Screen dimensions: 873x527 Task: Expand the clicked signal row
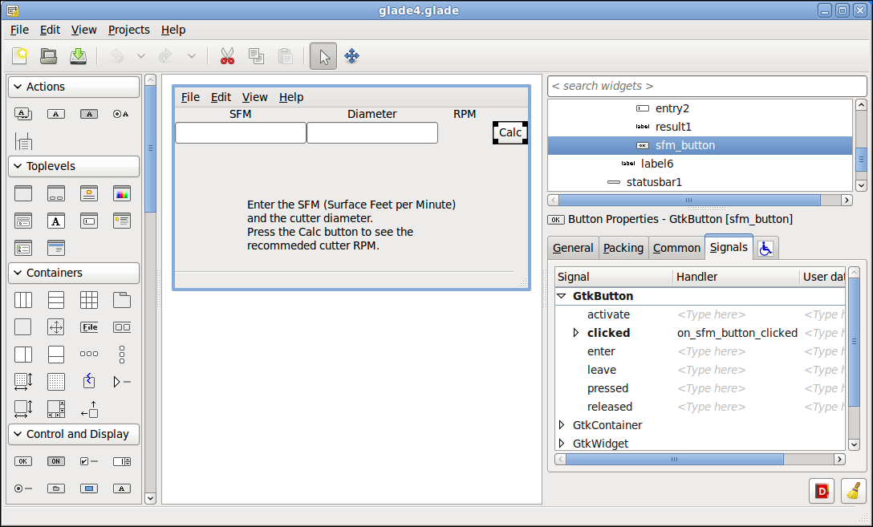[x=576, y=333]
